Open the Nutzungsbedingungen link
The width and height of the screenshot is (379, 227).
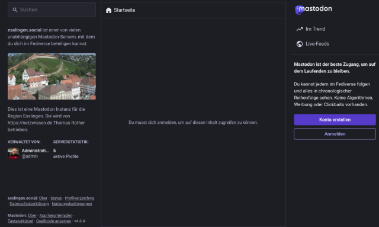point(72,204)
